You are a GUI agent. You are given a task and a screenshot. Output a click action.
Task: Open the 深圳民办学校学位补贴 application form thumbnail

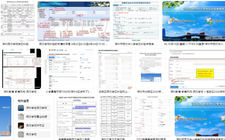[18, 21]
